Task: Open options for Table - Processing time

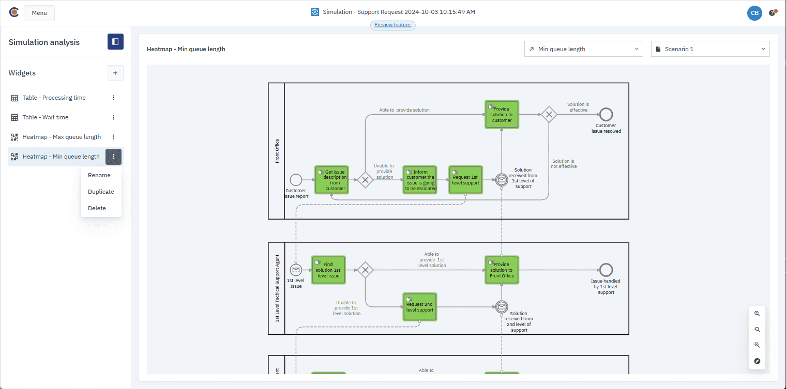Action: [114, 98]
